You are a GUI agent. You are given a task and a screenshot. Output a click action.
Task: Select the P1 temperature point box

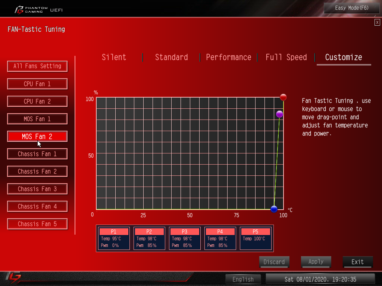tap(114, 238)
